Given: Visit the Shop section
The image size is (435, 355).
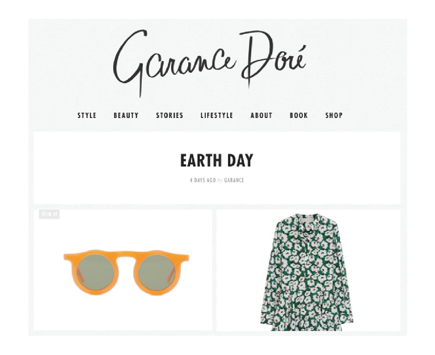Looking at the screenshot, I should point(334,116).
